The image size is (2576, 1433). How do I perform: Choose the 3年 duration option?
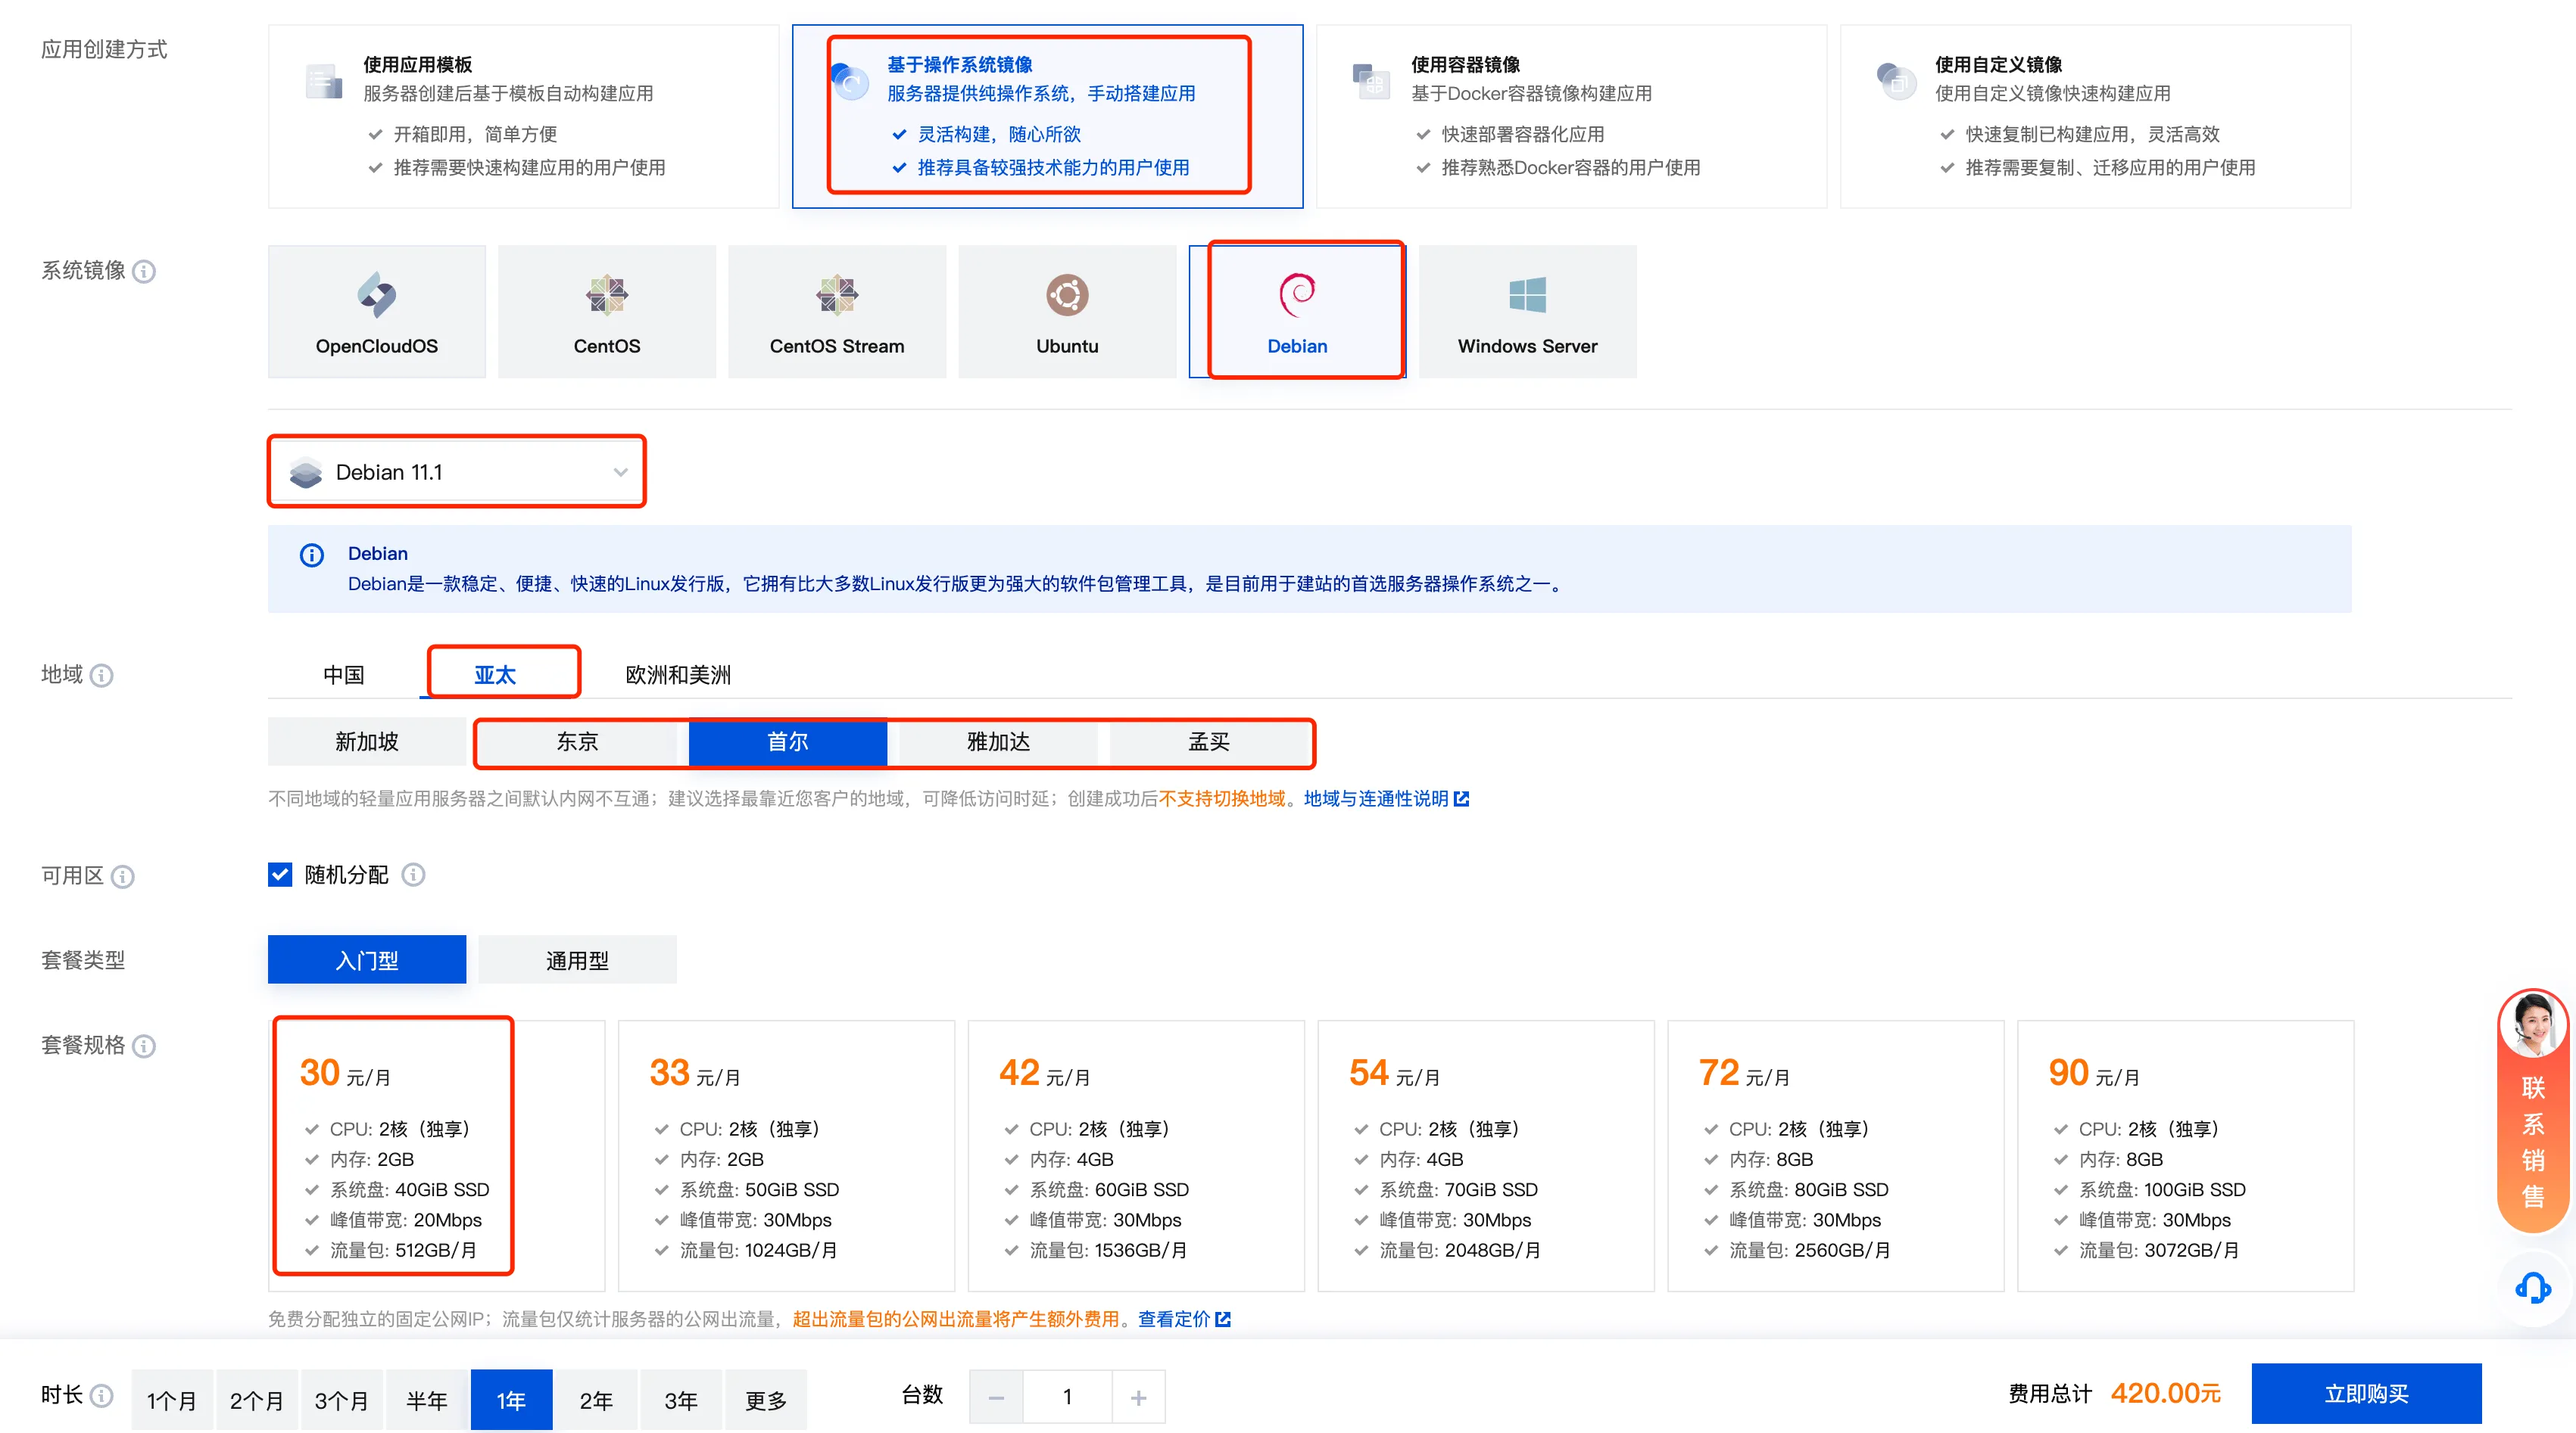[680, 1399]
